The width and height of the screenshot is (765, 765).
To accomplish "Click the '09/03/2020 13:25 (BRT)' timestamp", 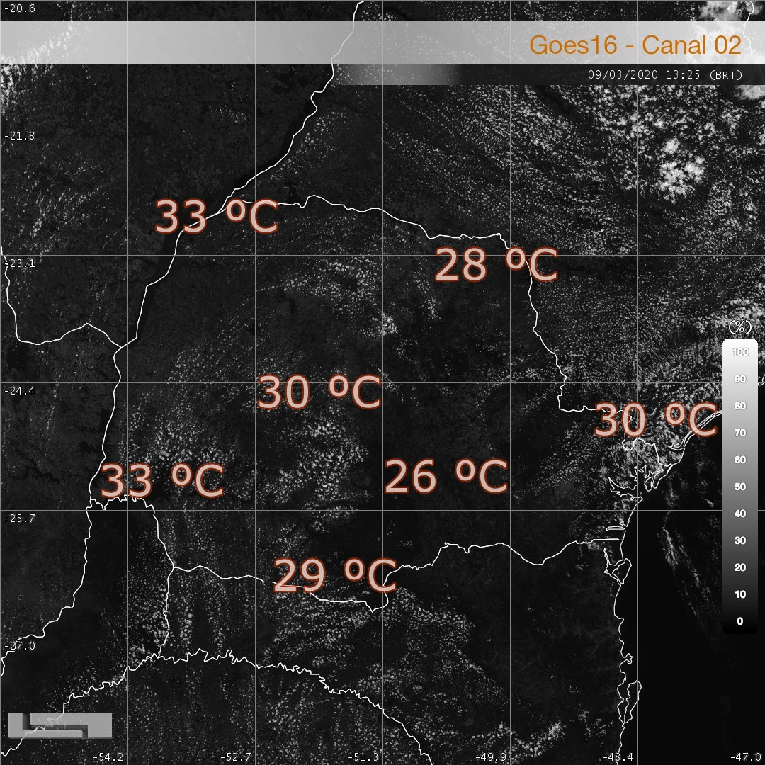I will coord(665,75).
